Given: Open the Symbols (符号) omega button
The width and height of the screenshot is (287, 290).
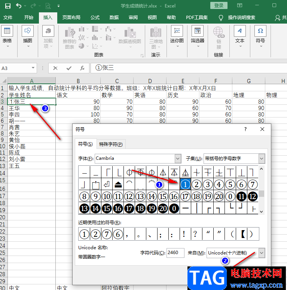Looking at the screenshot, I should tap(260, 36).
